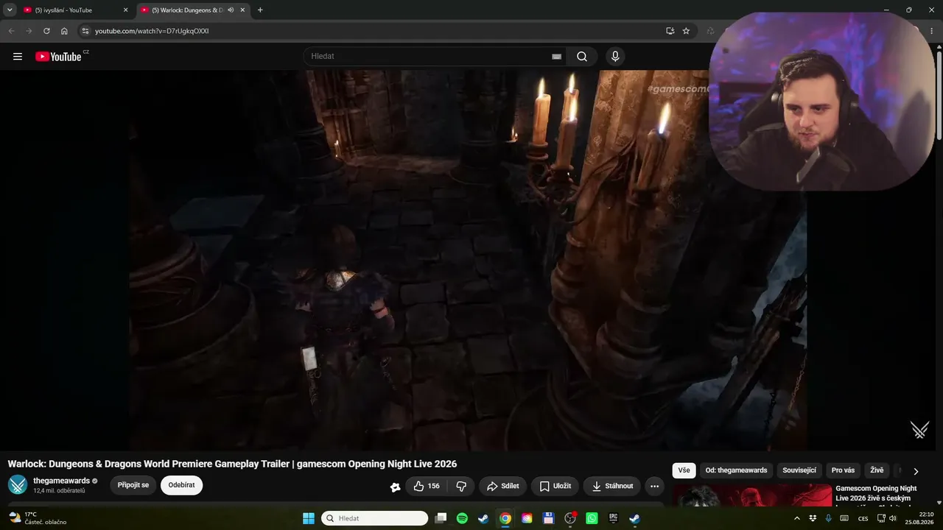Image resolution: width=943 pixels, height=530 pixels.
Task: Expand the tab search dropdown
Action: (x=10, y=10)
